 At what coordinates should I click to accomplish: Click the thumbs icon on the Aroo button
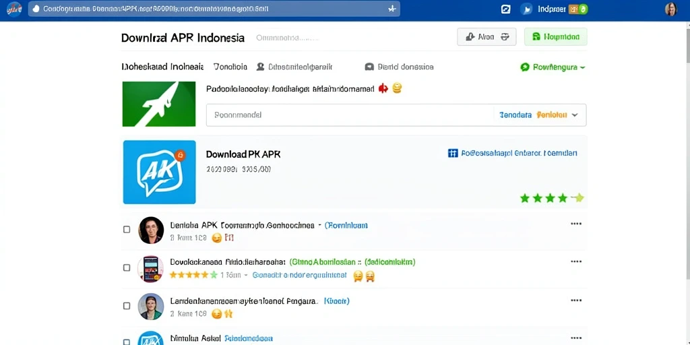click(x=470, y=37)
